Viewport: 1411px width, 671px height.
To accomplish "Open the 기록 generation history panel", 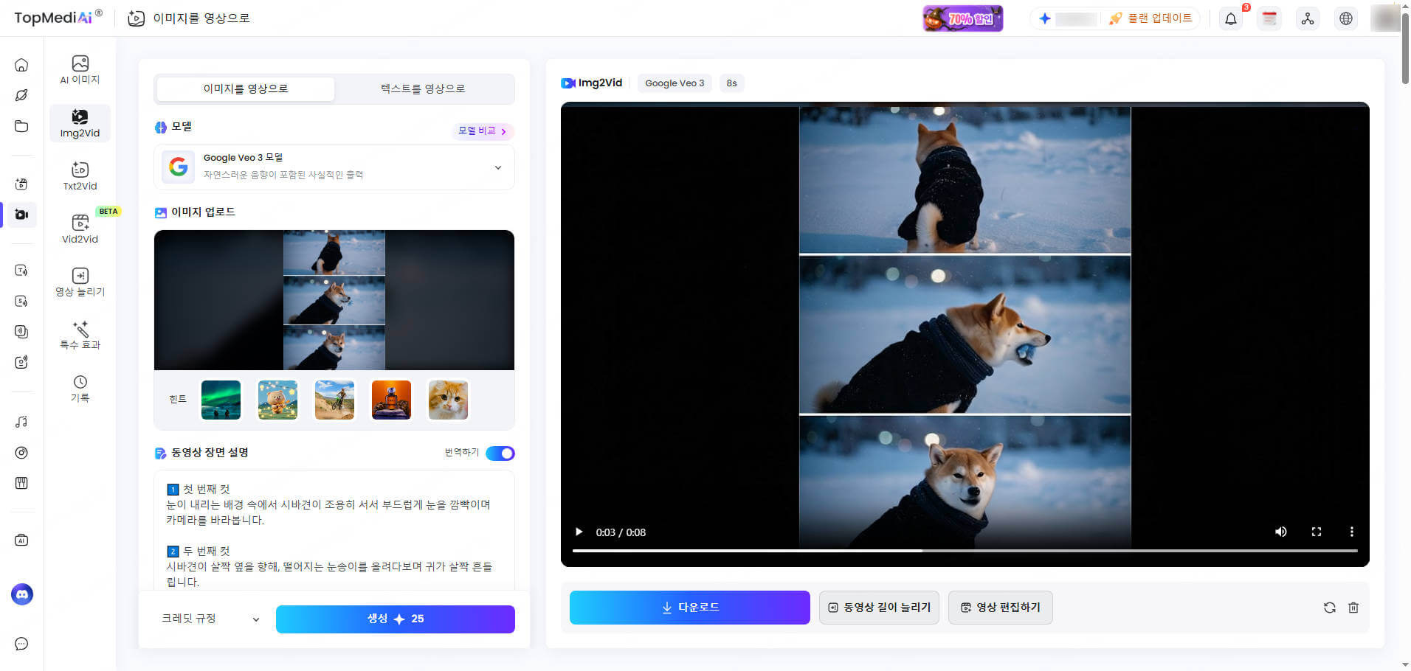I will 80,386.
